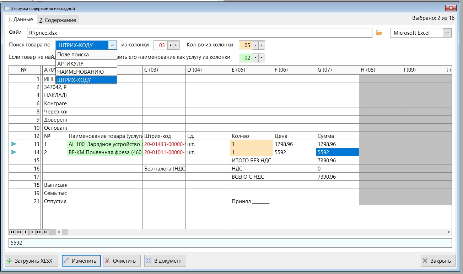Click the Загрузить XLSX button
463x274 pixels.
pos(29,261)
